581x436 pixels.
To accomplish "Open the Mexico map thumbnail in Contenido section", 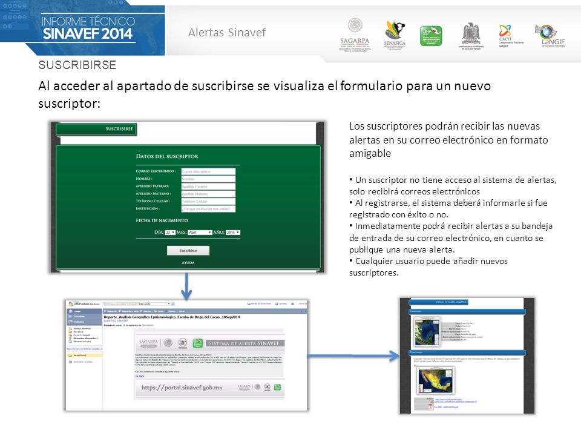I will pos(436,380).
